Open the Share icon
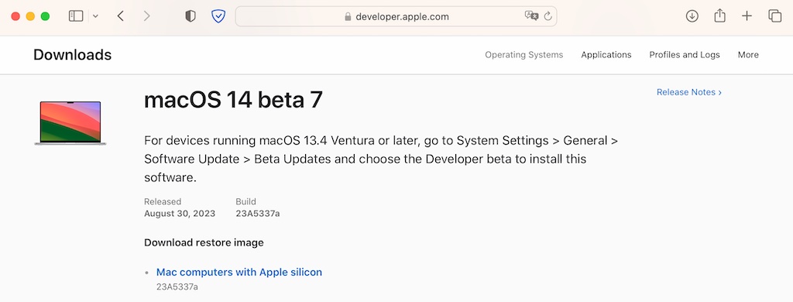The height and width of the screenshot is (302, 793). tap(719, 15)
